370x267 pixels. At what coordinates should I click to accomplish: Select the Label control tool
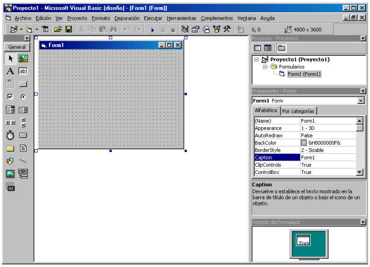pos(10,71)
